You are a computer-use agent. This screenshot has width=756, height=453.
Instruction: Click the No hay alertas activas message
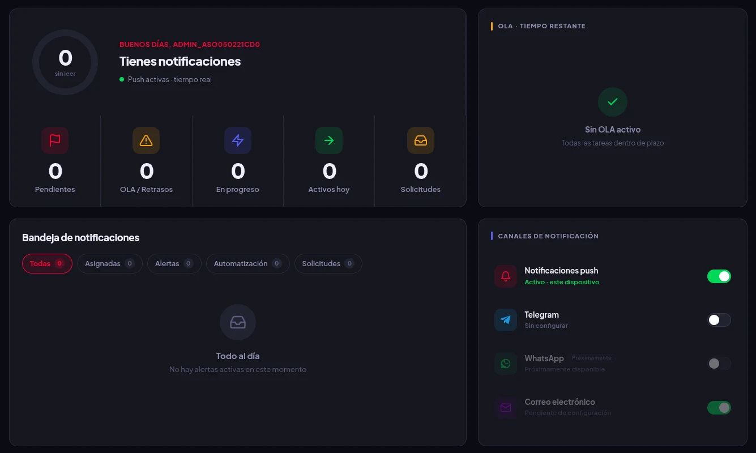coord(238,370)
